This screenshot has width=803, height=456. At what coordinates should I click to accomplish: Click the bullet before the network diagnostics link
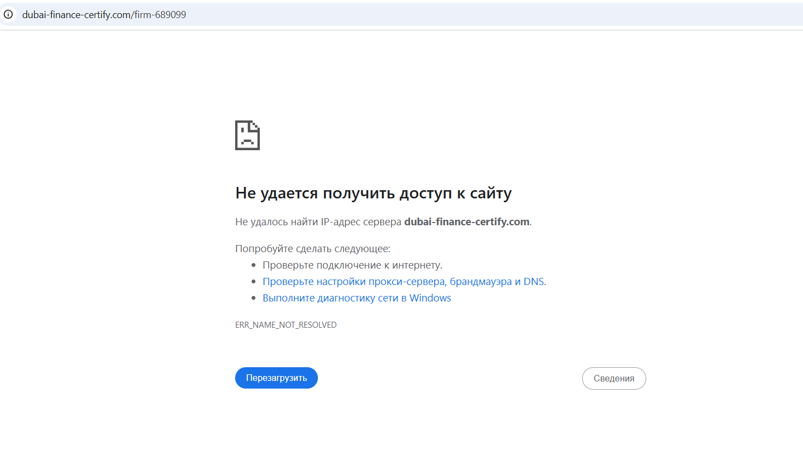pyautogui.click(x=254, y=298)
